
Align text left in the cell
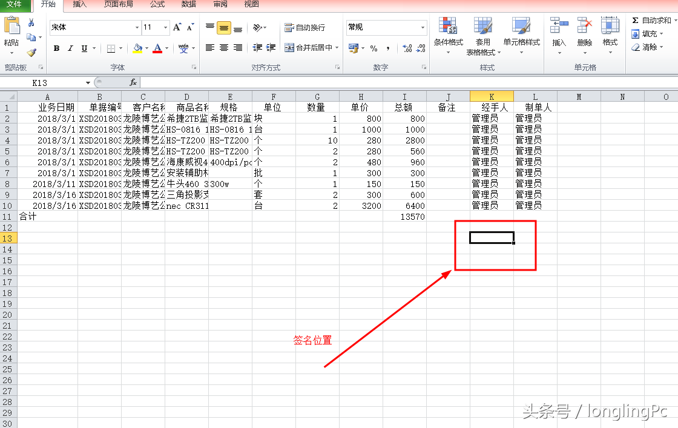tap(209, 48)
